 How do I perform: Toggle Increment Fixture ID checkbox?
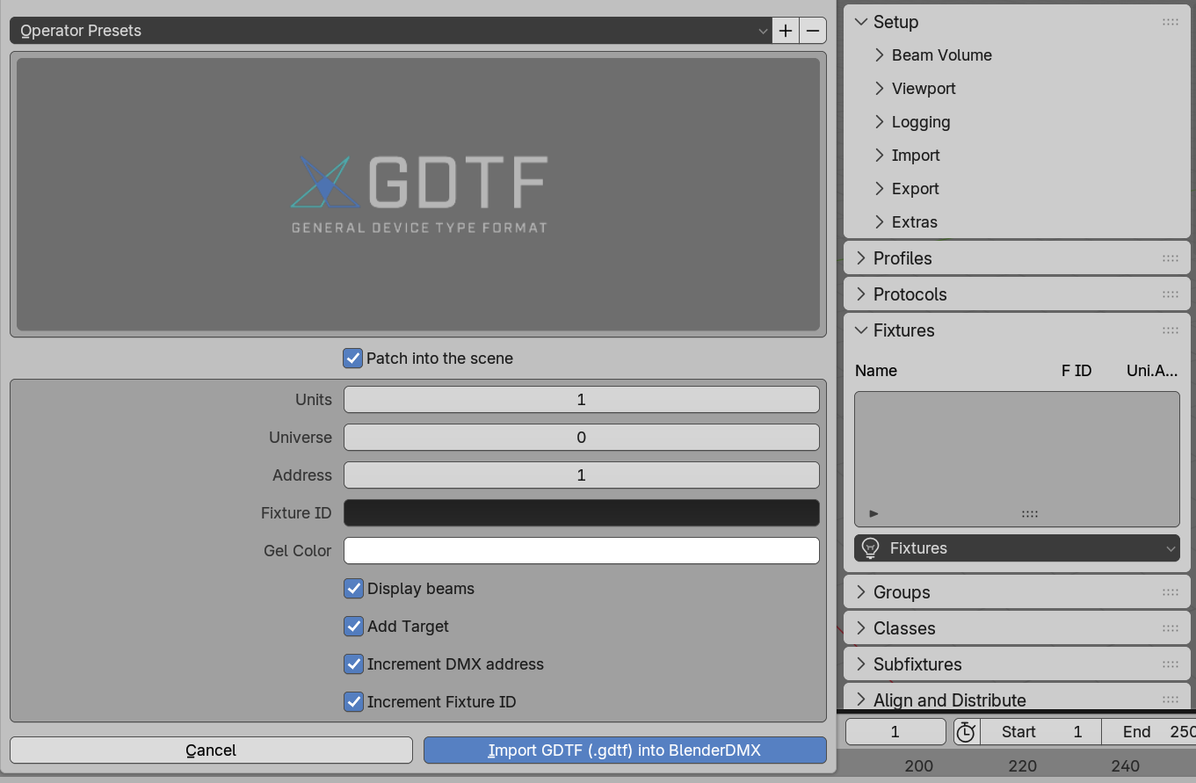pyautogui.click(x=353, y=702)
